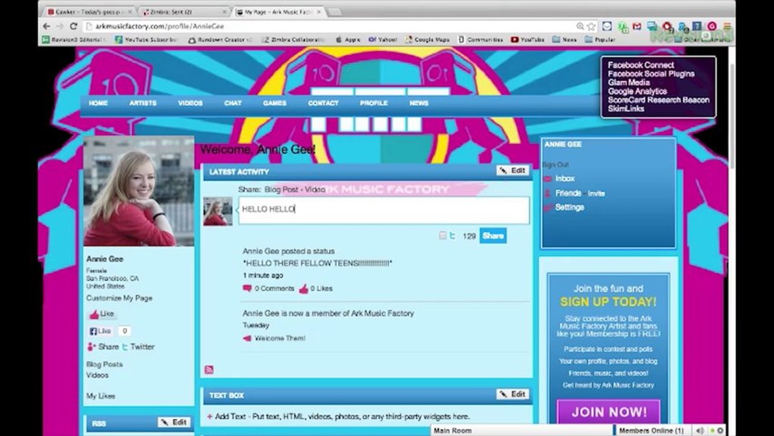Click the small avatar beside the status box
Viewport: 774px width, 436px height.
pyautogui.click(x=217, y=211)
